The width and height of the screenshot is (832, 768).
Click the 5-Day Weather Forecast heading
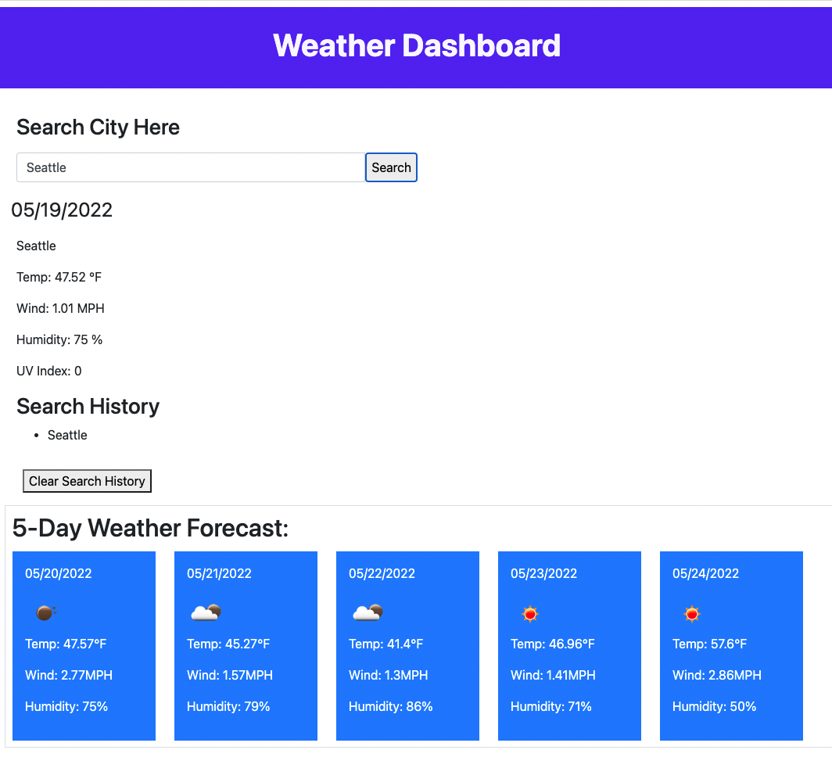point(149,528)
